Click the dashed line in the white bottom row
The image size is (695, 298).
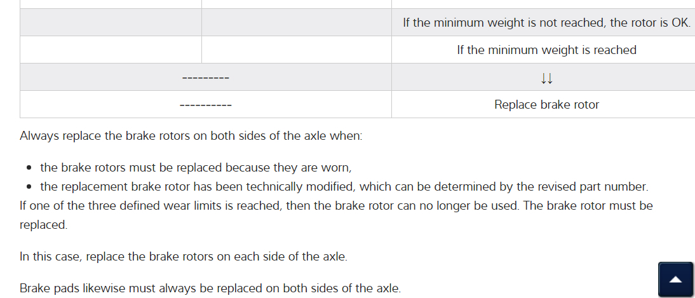tap(205, 105)
